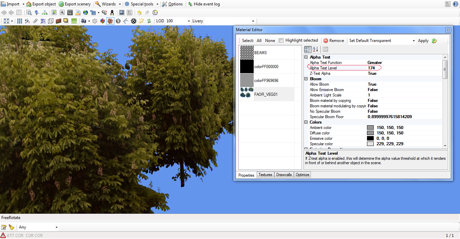Click the property grid vertical scrollbar

coord(445,101)
